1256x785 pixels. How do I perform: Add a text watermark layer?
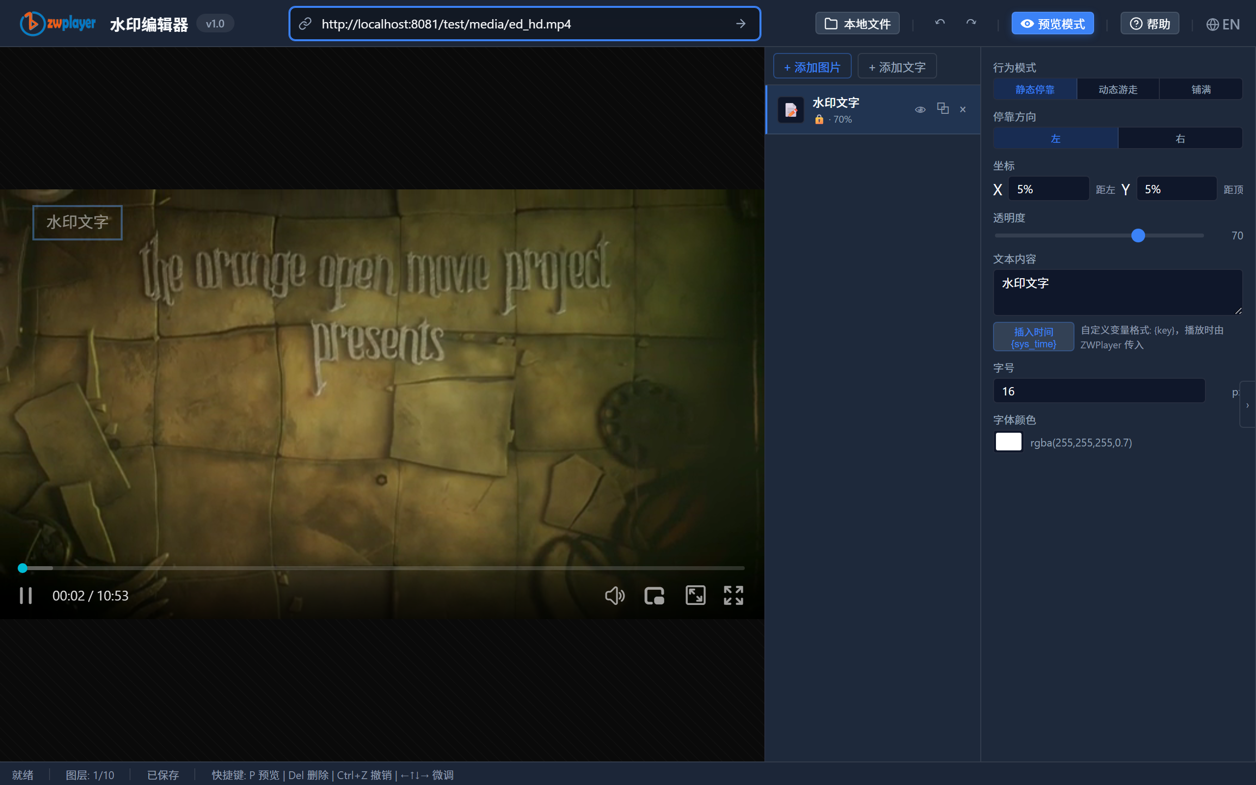pos(897,66)
